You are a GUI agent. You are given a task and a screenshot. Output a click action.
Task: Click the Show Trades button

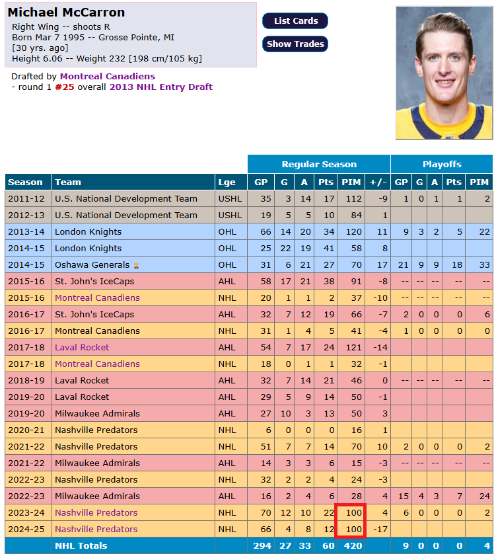295,44
